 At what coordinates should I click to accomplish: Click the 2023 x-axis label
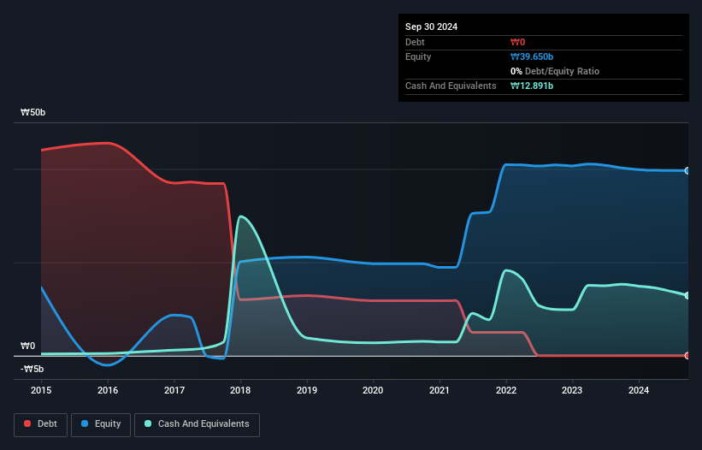[x=572, y=390]
